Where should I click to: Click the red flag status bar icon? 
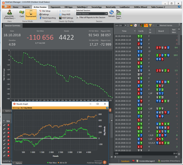133,161
